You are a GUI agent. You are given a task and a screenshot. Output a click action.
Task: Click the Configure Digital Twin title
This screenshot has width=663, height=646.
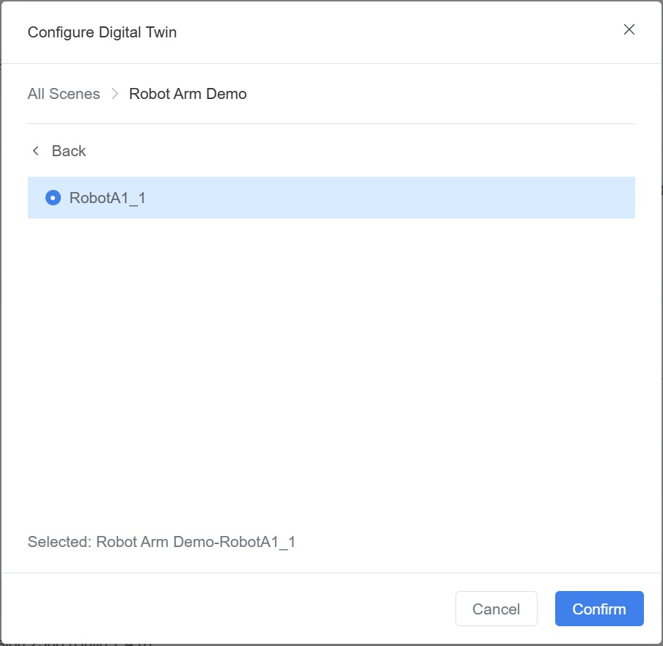[102, 32]
